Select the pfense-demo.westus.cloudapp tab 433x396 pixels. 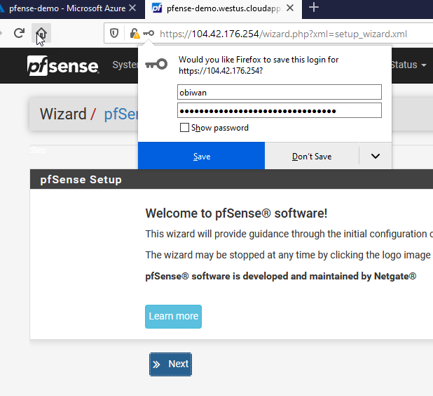point(224,8)
